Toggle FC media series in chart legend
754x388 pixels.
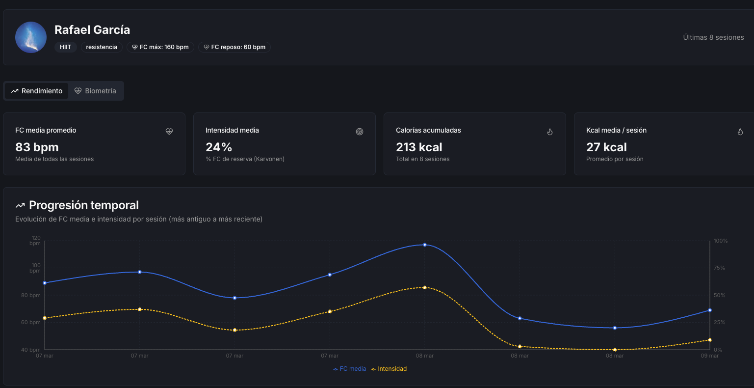tap(350, 369)
